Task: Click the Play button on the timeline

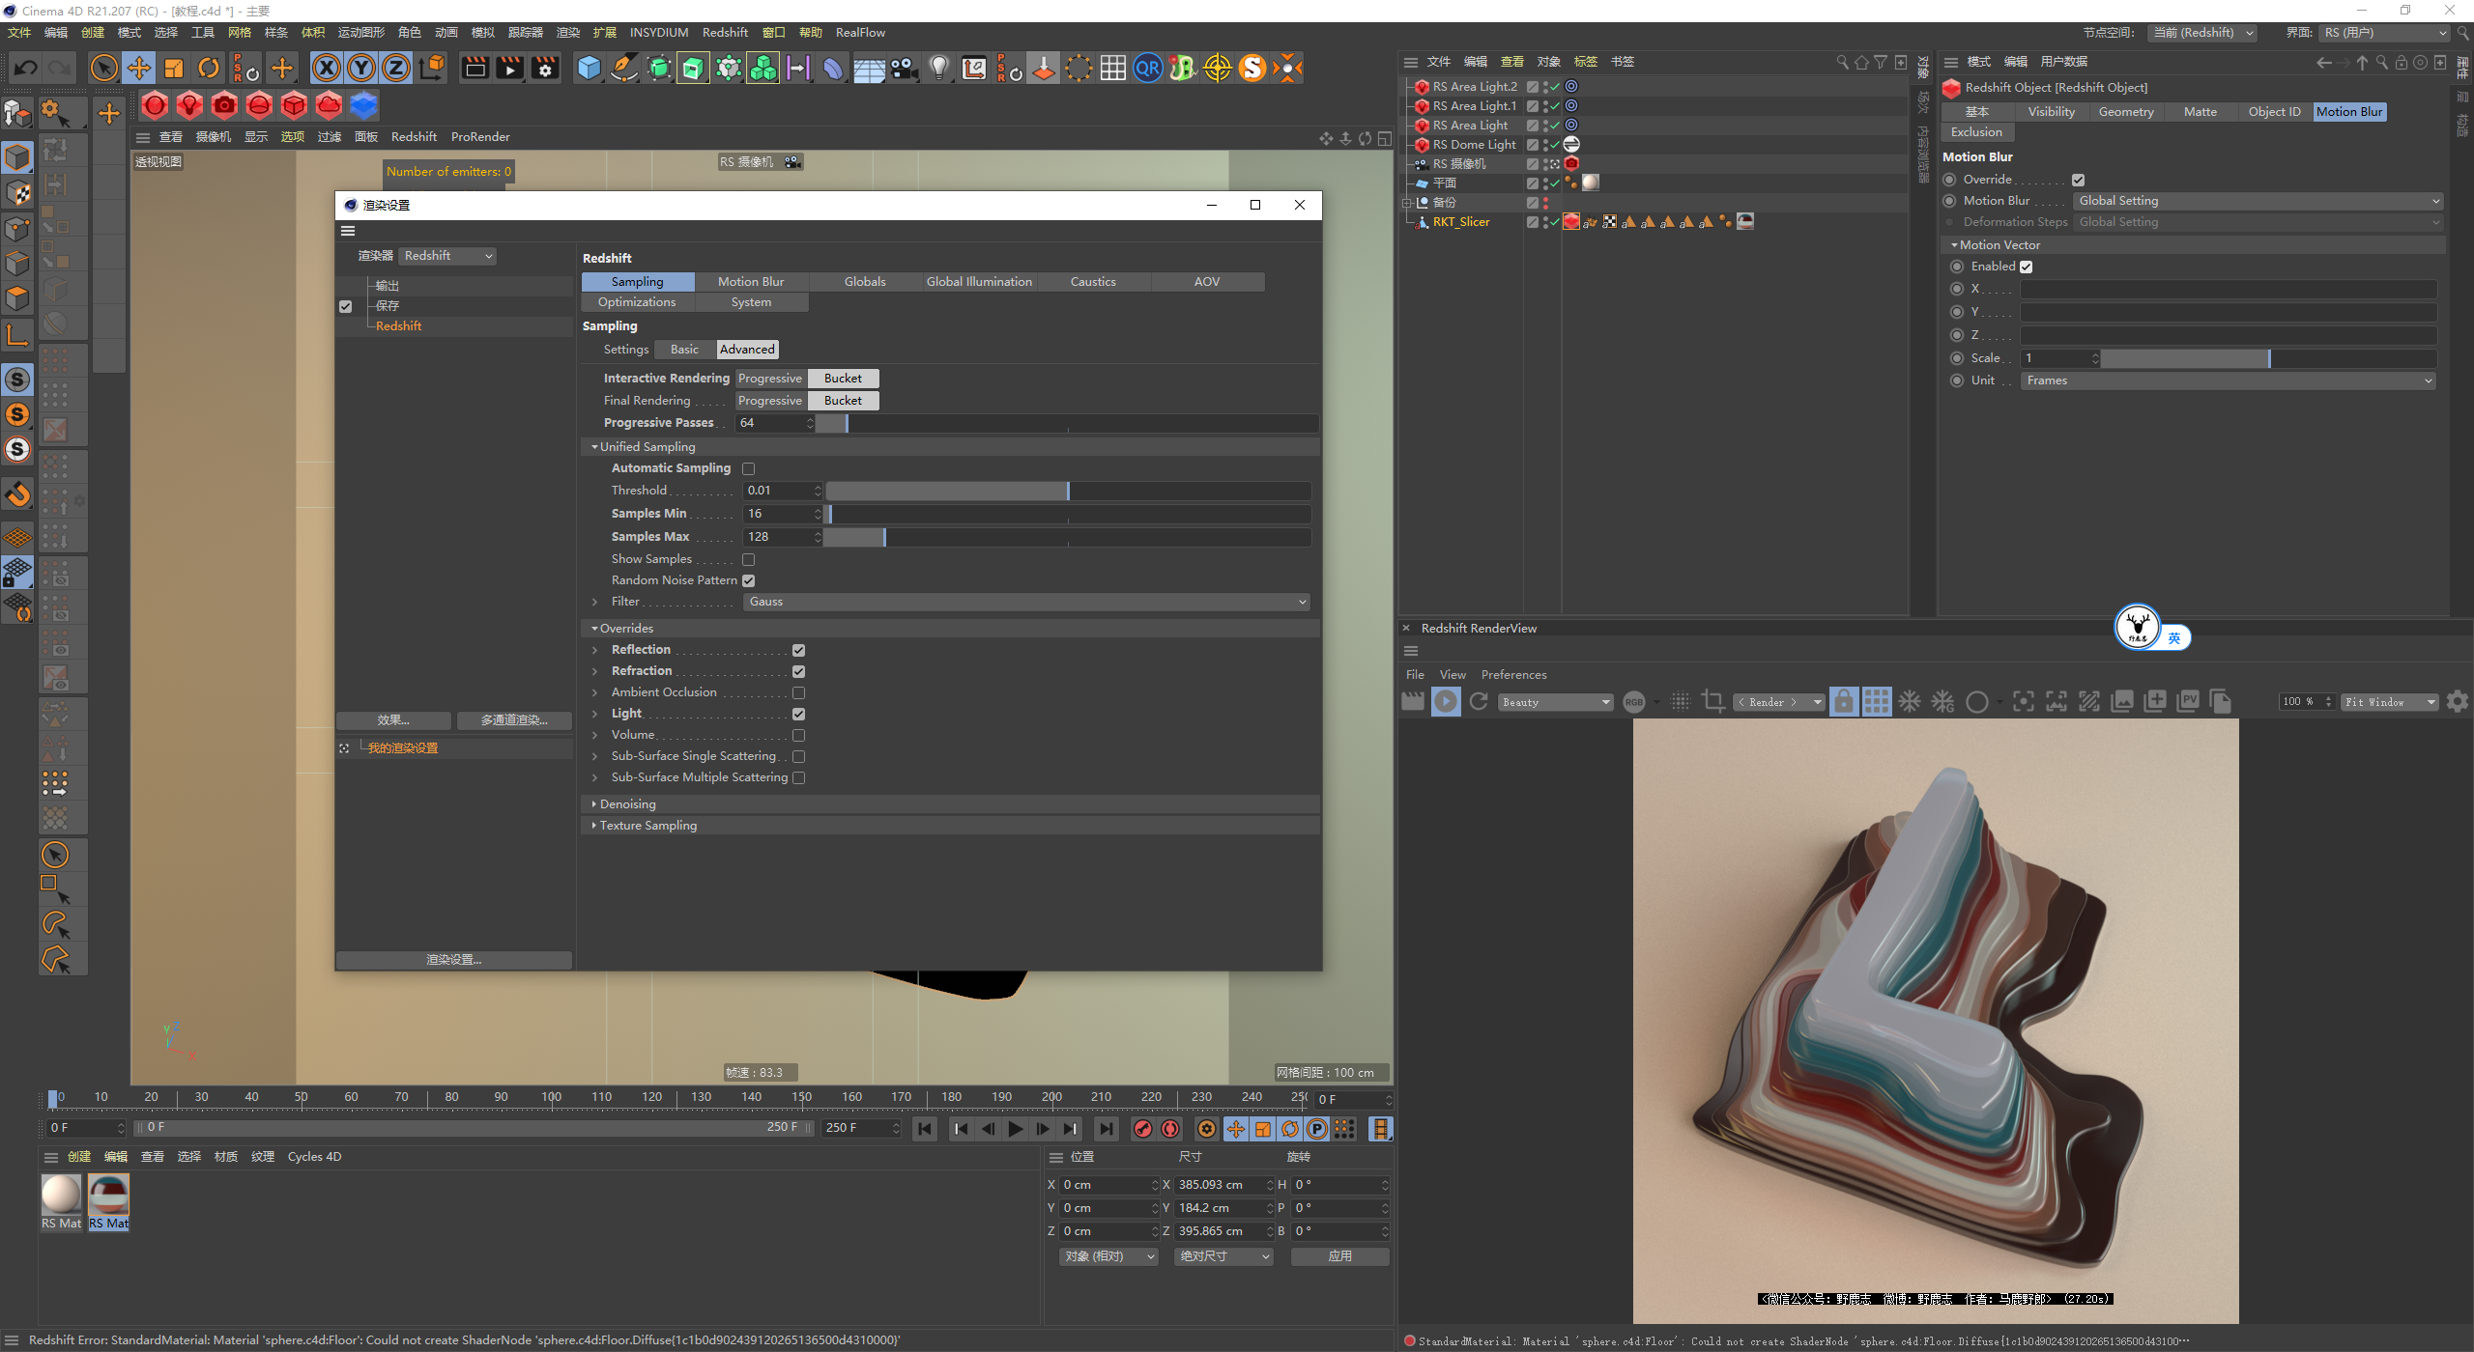Action: 1015,1128
